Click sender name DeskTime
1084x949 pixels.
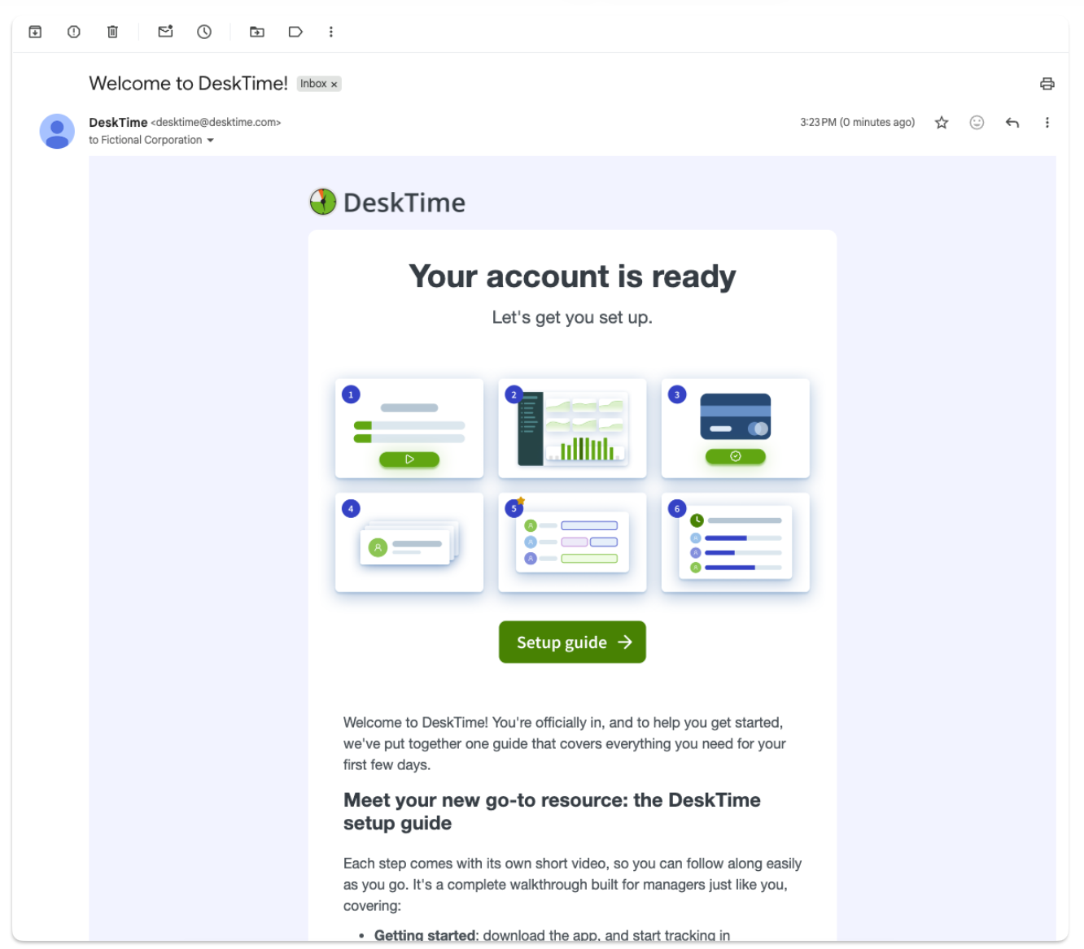coord(118,123)
